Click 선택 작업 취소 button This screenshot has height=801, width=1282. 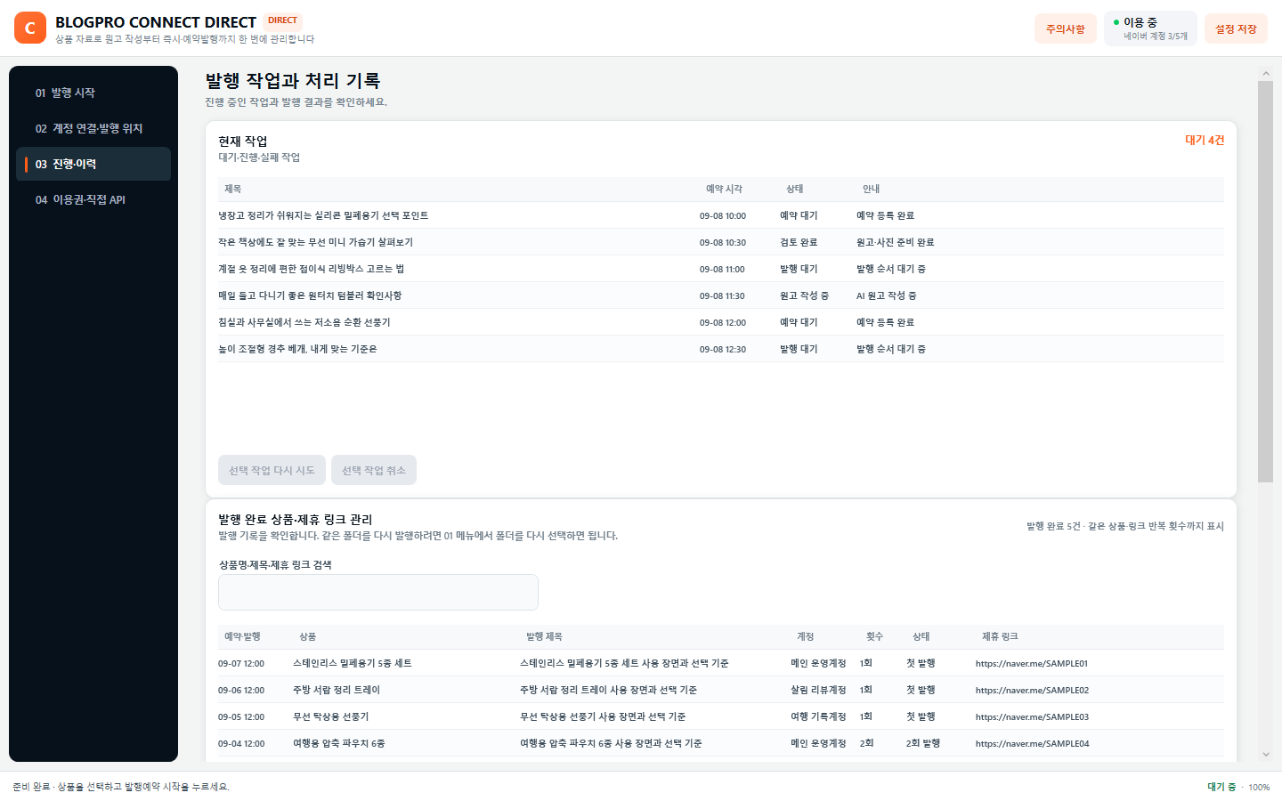click(x=374, y=470)
